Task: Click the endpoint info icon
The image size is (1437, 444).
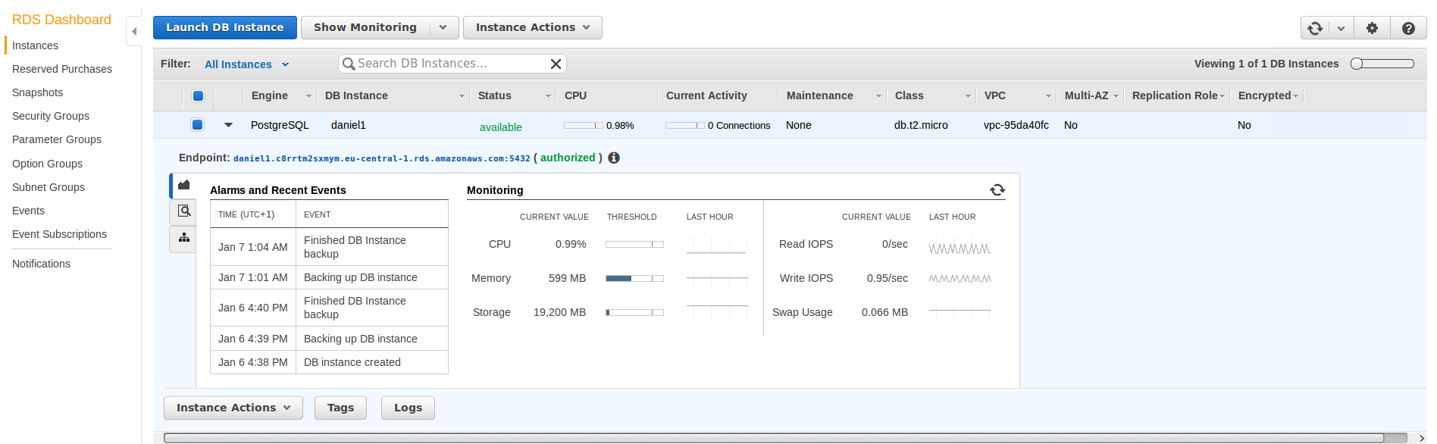Action: (614, 158)
